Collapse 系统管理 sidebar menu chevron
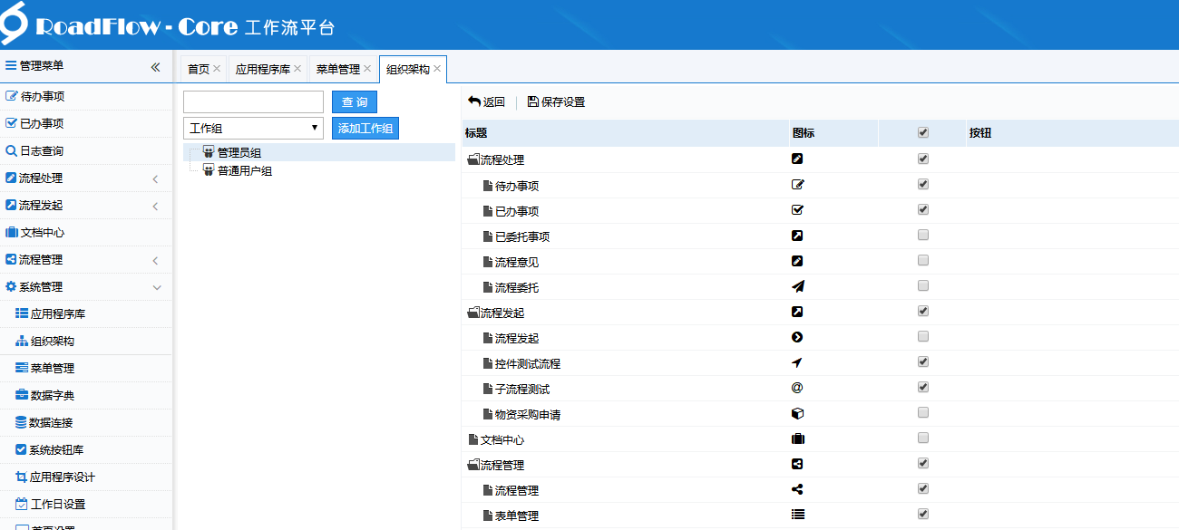Viewport: 1179px width, 530px height. tap(156, 287)
